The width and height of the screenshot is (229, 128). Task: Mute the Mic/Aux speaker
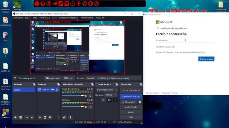pyautogui.click(x=86, y=107)
